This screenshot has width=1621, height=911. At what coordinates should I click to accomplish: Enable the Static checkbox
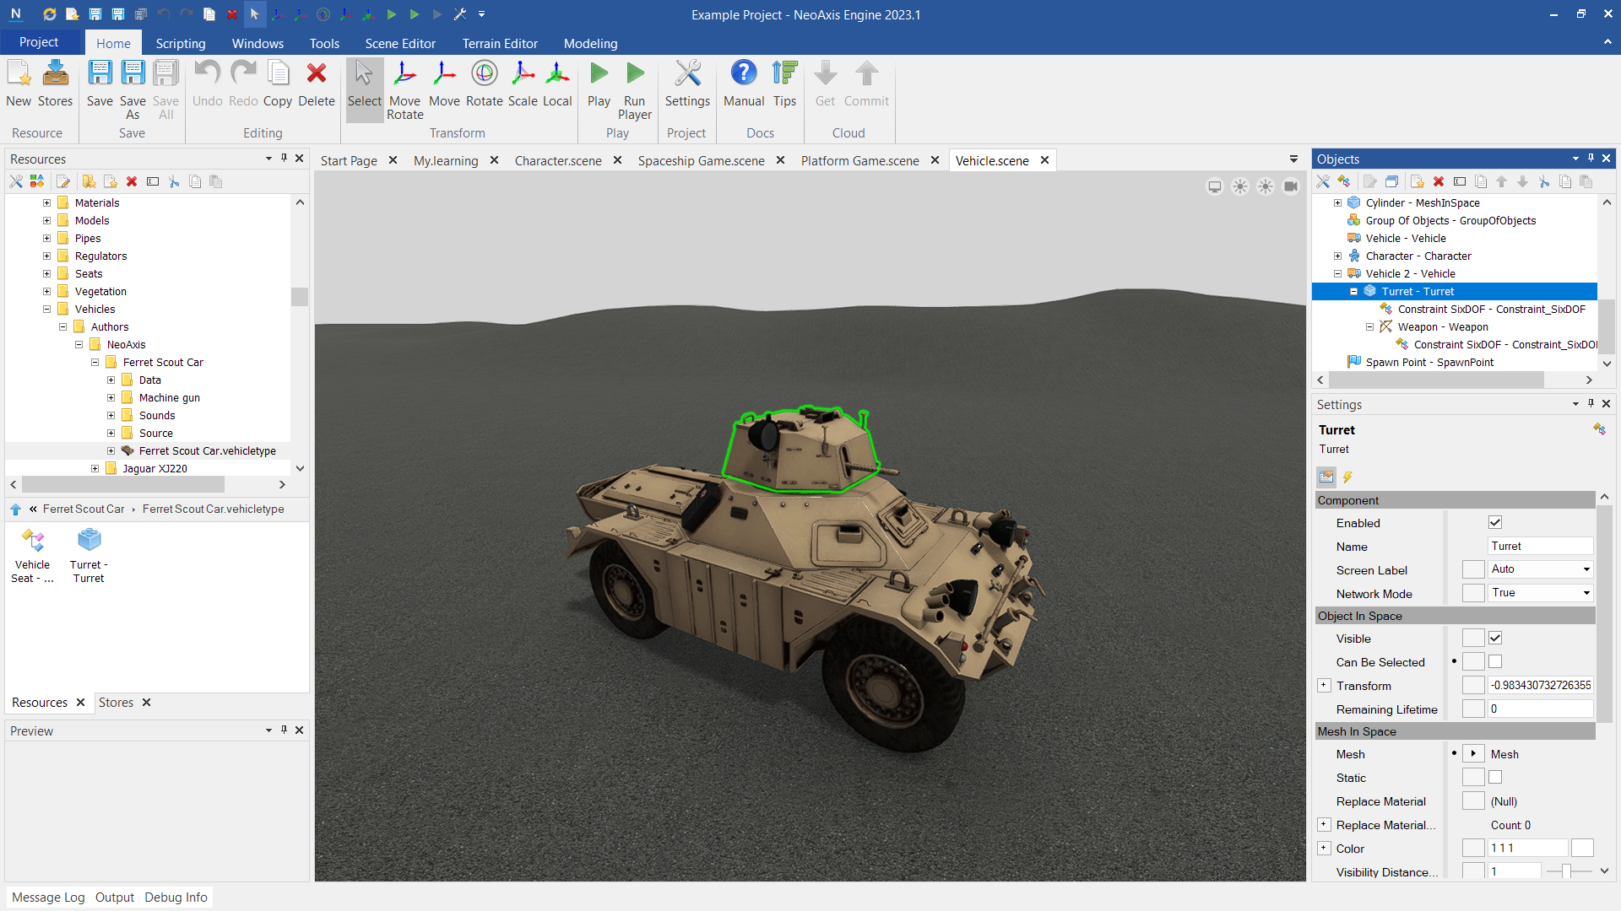click(x=1495, y=778)
